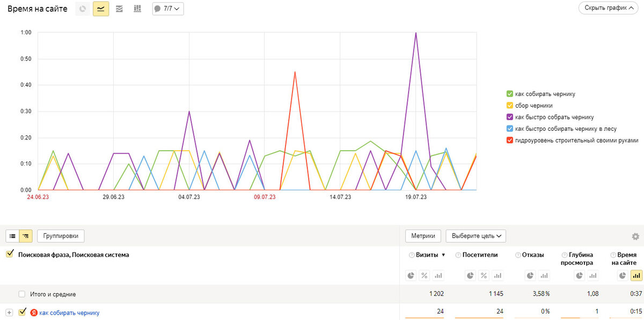Image resolution: width=644 pixels, height=320 pixels.
Task: Click the red peak near 09.07.23
Action: point(295,72)
